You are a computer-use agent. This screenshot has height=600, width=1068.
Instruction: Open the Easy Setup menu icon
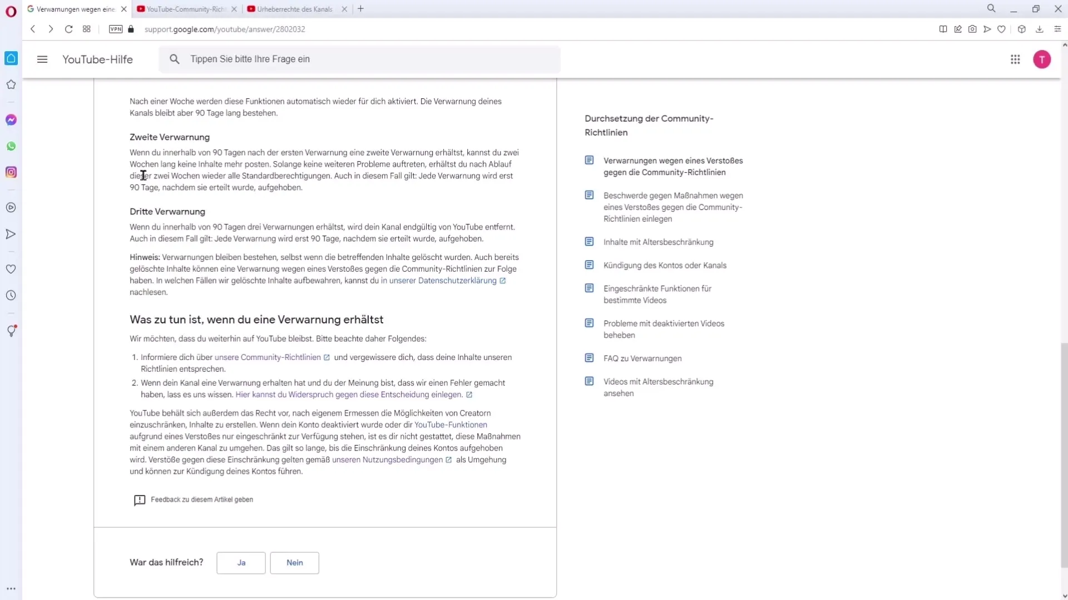(1057, 29)
